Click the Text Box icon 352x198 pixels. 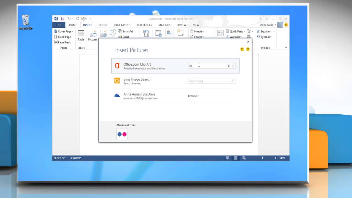(x=220, y=33)
